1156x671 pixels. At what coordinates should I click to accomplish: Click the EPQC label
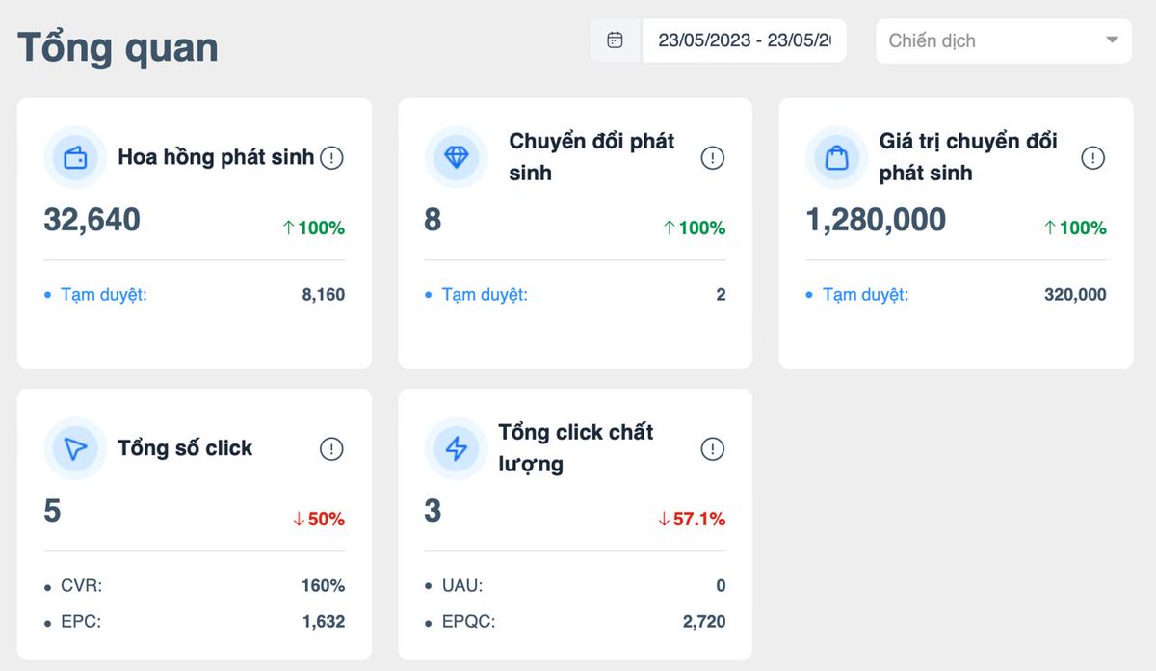coord(468,622)
